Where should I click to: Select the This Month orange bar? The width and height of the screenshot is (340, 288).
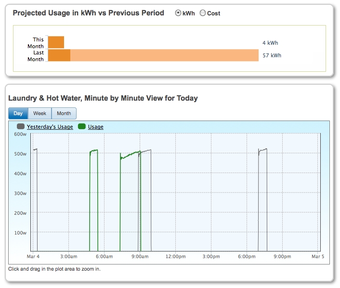tap(56, 42)
